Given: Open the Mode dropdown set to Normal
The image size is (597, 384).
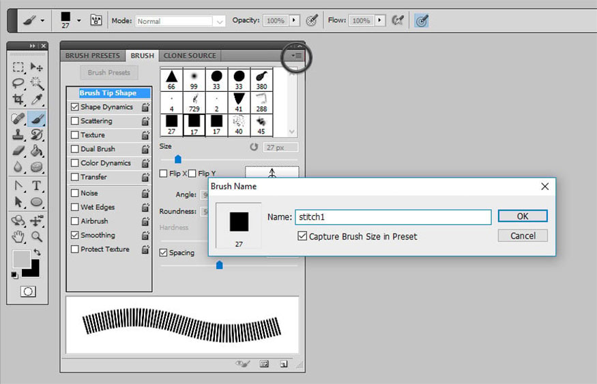Looking at the screenshot, I should pyautogui.click(x=180, y=21).
